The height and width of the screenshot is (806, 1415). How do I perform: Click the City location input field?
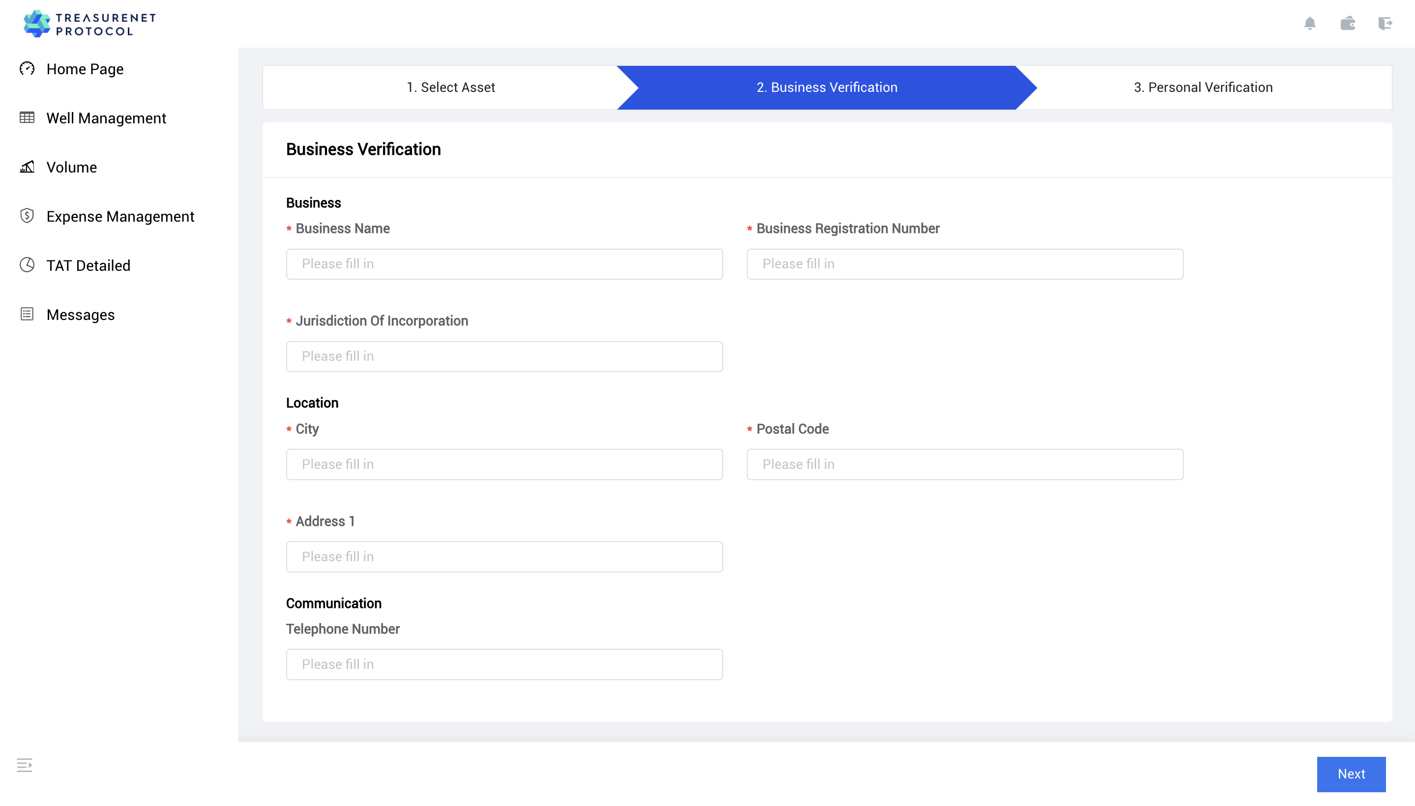click(504, 464)
